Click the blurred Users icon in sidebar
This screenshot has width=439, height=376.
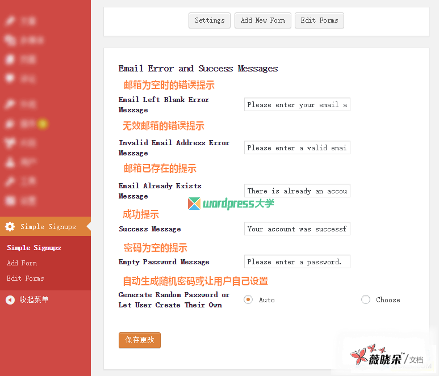click(x=10, y=162)
